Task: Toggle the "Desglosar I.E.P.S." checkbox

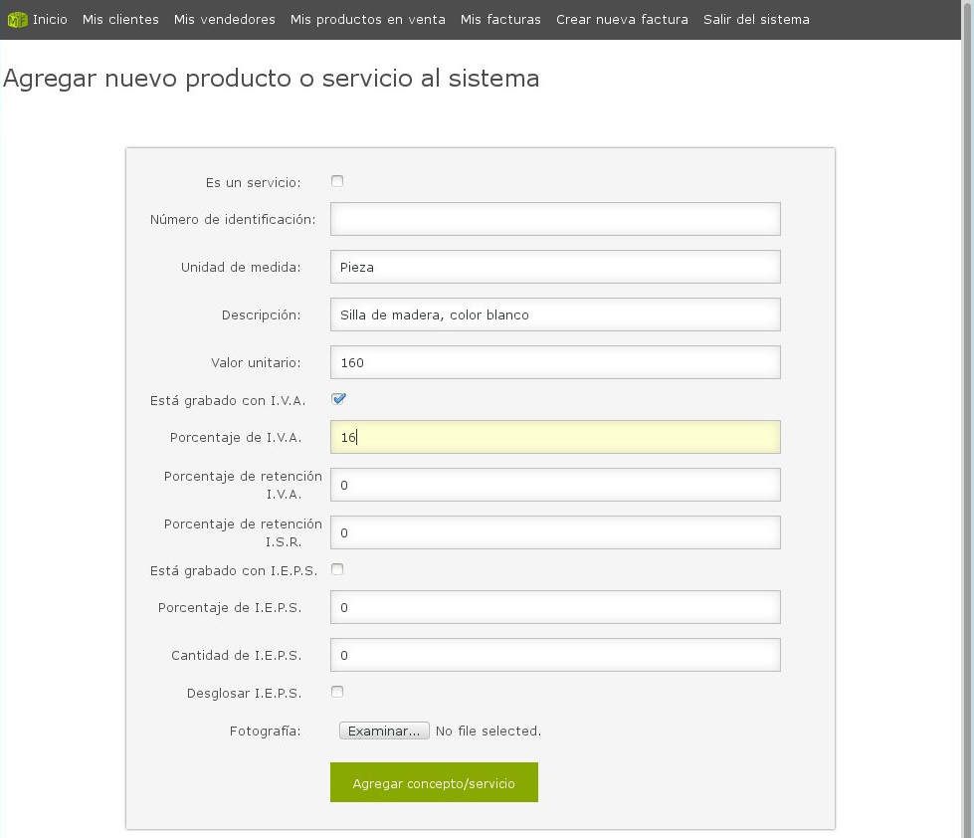Action: [x=337, y=692]
